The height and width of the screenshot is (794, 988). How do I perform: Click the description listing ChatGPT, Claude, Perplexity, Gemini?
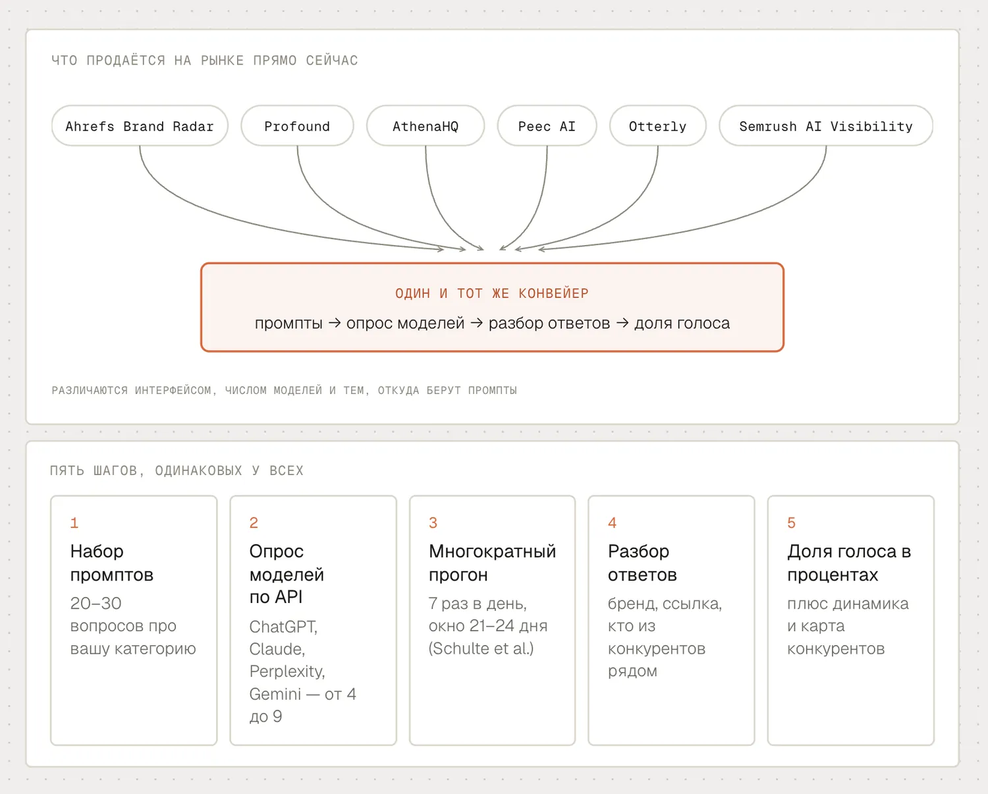click(302, 671)
